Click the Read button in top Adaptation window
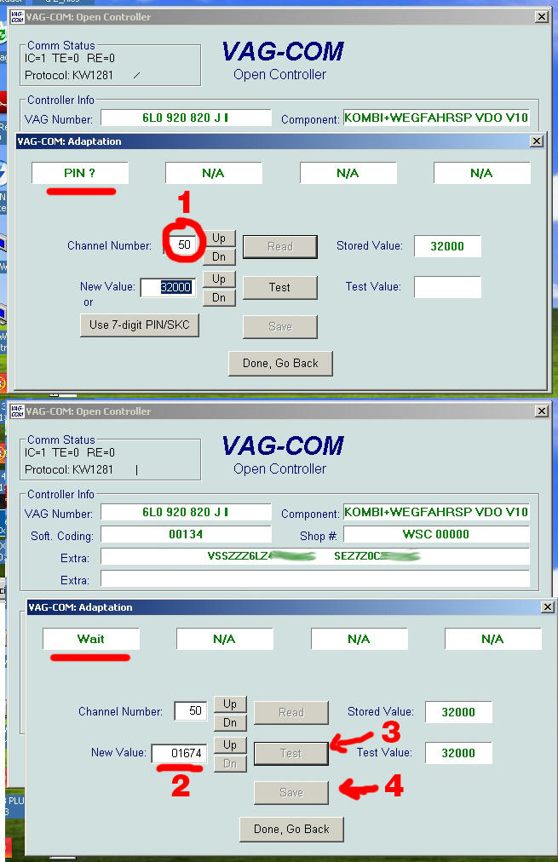Image resolution: width=558 pixels, height=862 pixels. coord(279,246)
